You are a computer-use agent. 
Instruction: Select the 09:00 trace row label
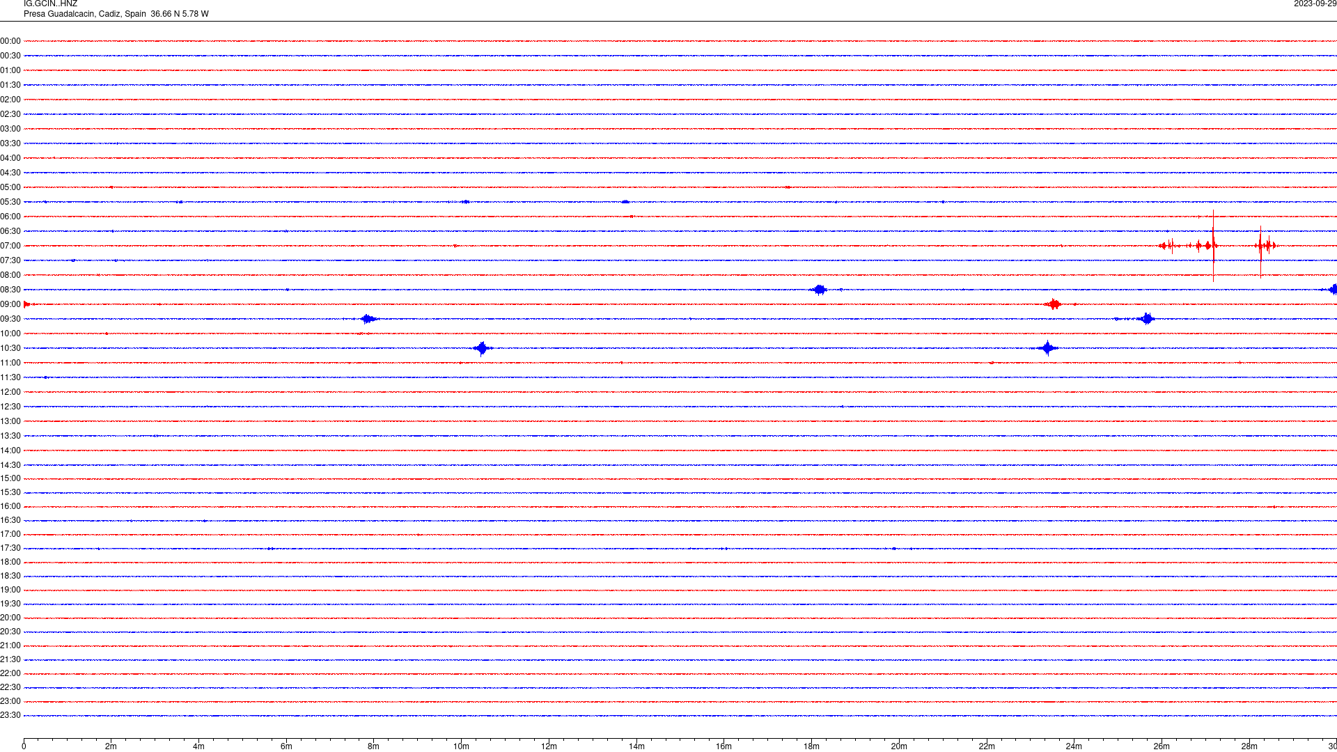(10, 304)
